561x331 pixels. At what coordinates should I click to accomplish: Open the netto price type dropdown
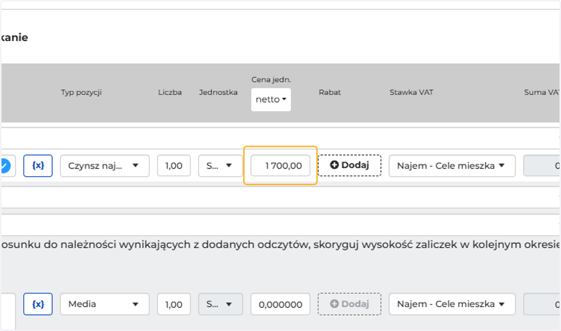[271, 100]
